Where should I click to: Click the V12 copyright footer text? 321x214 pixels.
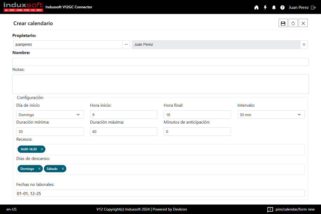pyautogui.click(x=142, y=209)
